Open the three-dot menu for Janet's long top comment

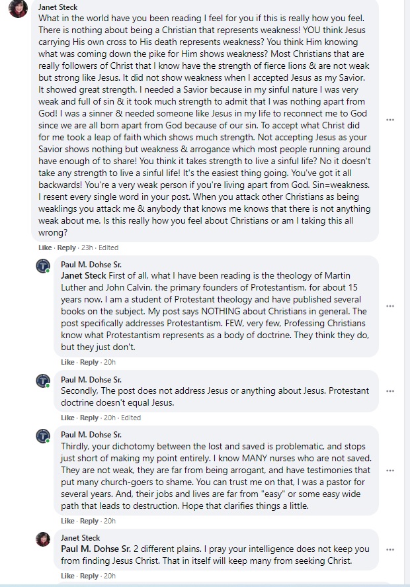click(x=390, y=120)
